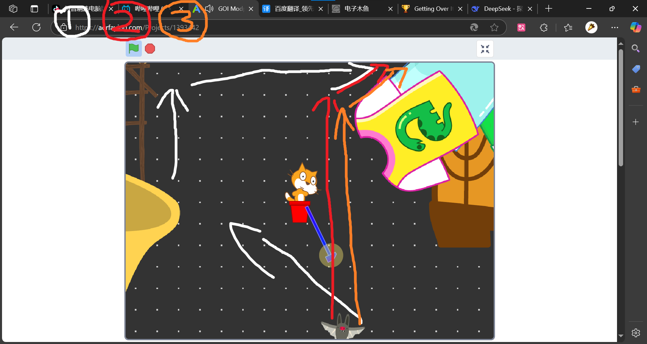Viewport: 647px width, 344px height.
Task: Close the Getting Over It tab
Action: pos(460,9)
